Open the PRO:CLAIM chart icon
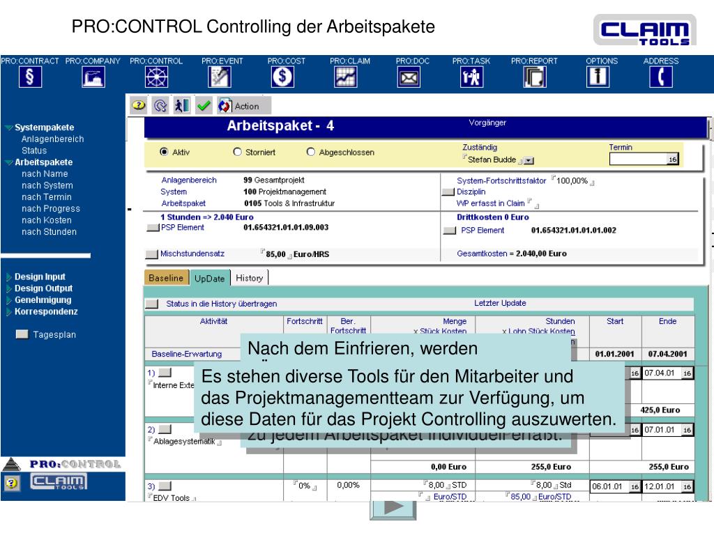 pyautogui.click(x=346, y=77)
